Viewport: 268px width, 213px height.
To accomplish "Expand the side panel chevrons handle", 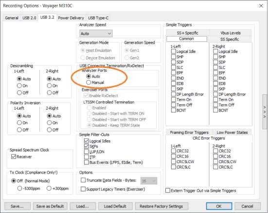I will click(265, 112).
